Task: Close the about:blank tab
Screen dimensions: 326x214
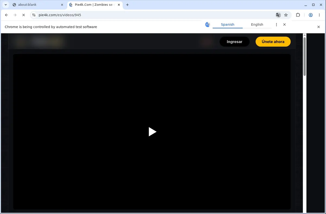Action: point(62,5)
